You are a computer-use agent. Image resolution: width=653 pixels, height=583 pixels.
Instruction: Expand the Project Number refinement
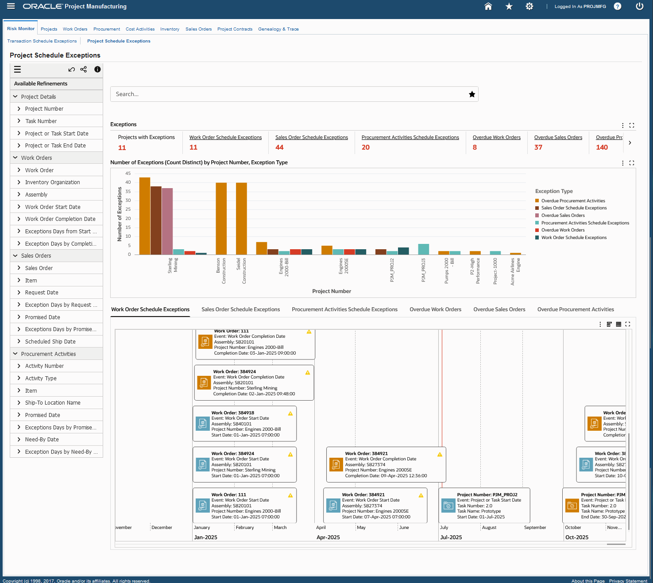point(19,108)
